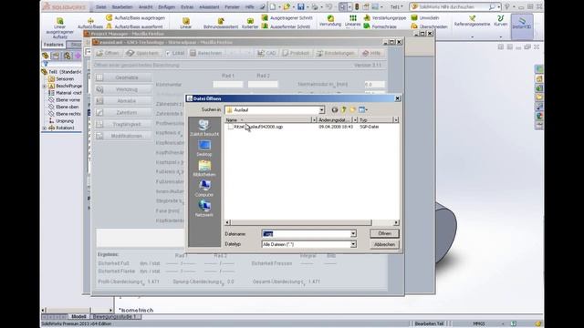Image resolution: width=584 pixels, height=328 pixels.
Task: Open the Bearbeiten menu in SolidWorks
Action: click(122, 7)
